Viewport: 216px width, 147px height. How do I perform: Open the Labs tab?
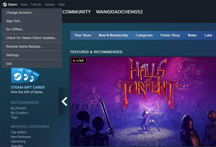click(208, 35)
